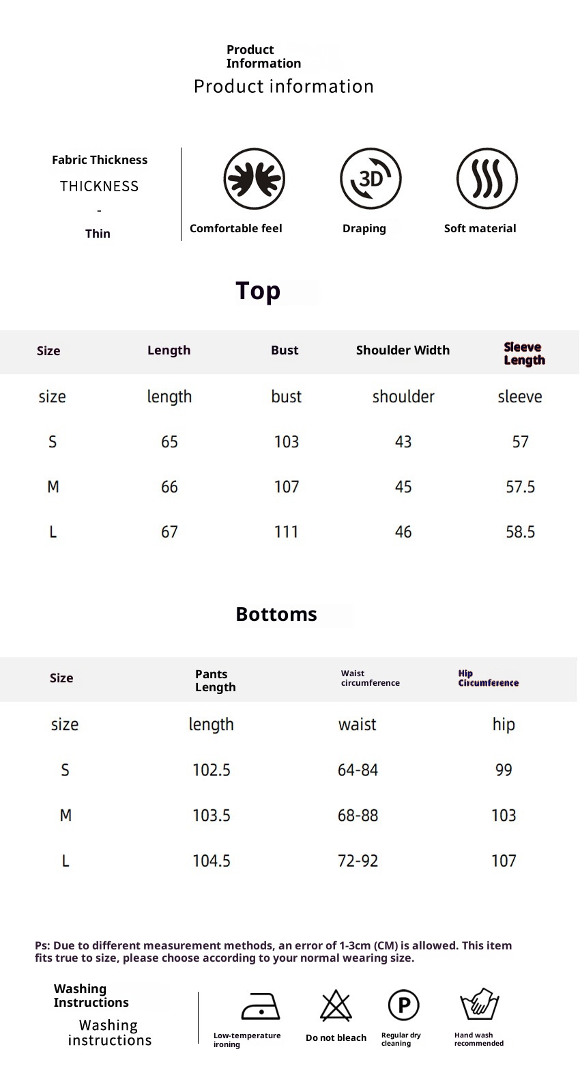Click the Sleeve Length column header
The width and height of the screenshot is (580, 1071).
(524, 354)
